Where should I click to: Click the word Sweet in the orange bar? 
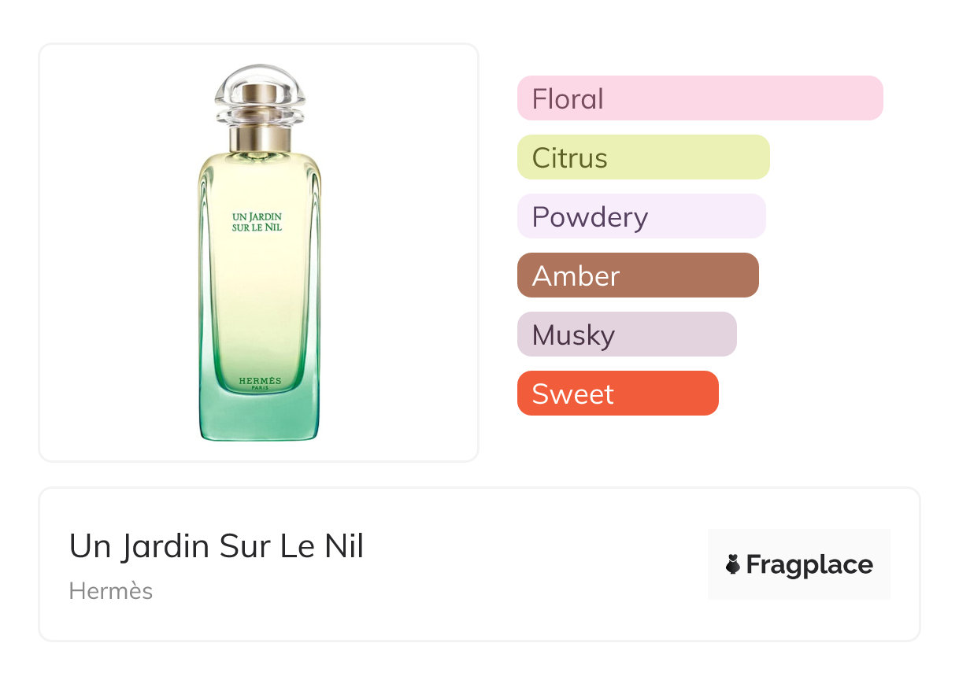(572, 394)
